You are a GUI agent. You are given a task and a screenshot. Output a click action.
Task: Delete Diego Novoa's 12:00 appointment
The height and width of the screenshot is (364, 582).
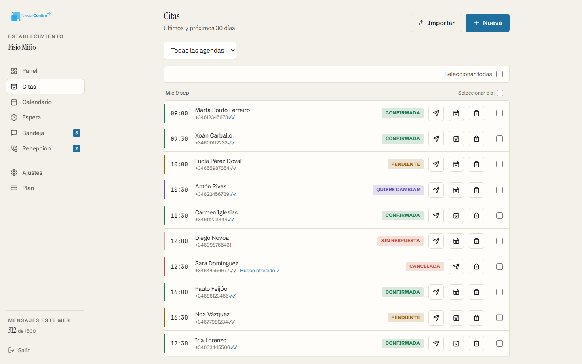coord(477,241)
